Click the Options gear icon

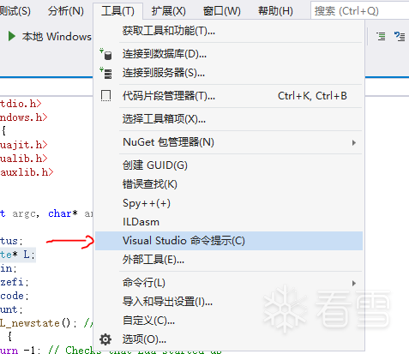coord(105,339)
